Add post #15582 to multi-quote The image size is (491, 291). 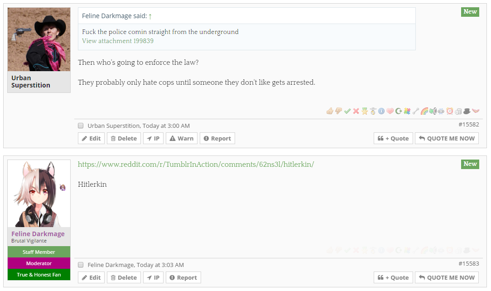(x=393, y=138)
